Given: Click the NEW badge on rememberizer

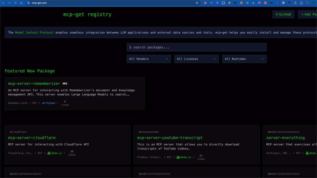Looking at the screenshot, I should [x=65, y=83].
